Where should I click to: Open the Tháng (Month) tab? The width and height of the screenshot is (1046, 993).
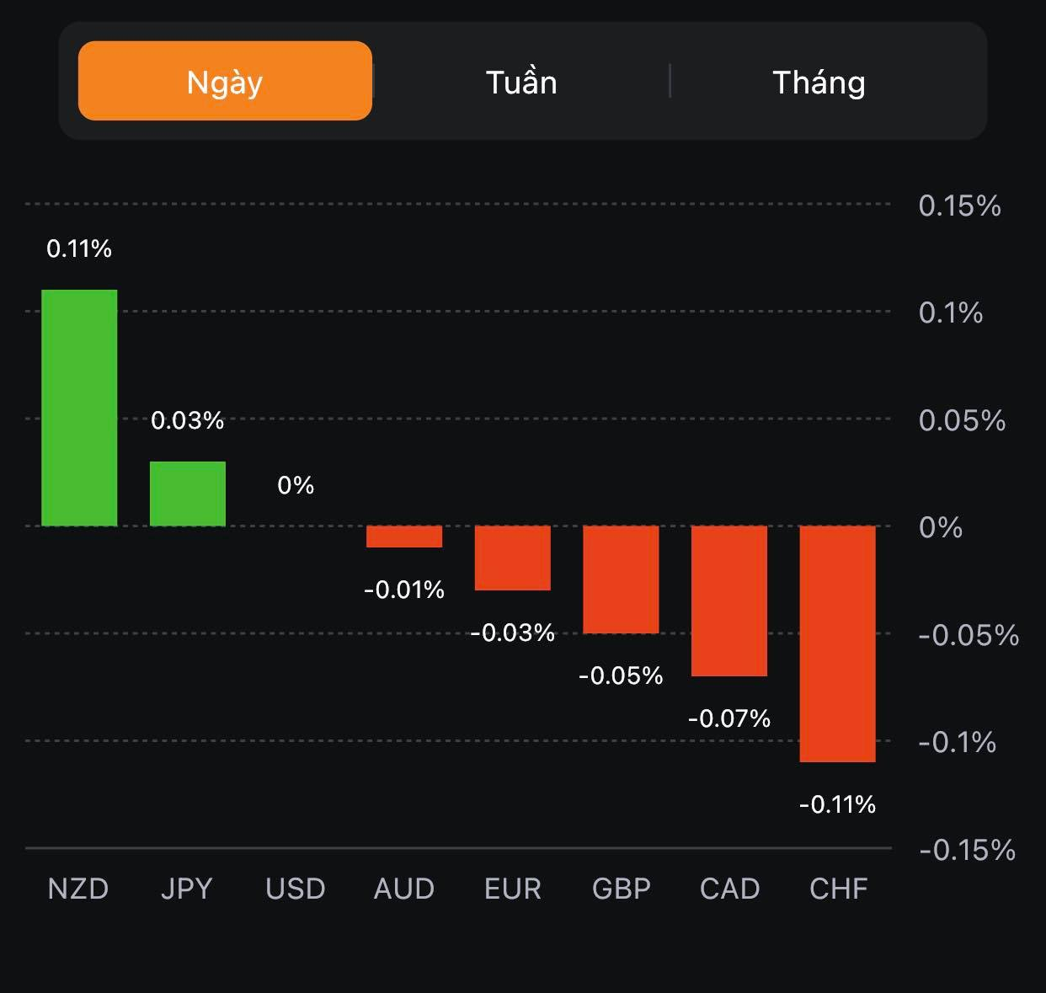click(x=819, y=82)
